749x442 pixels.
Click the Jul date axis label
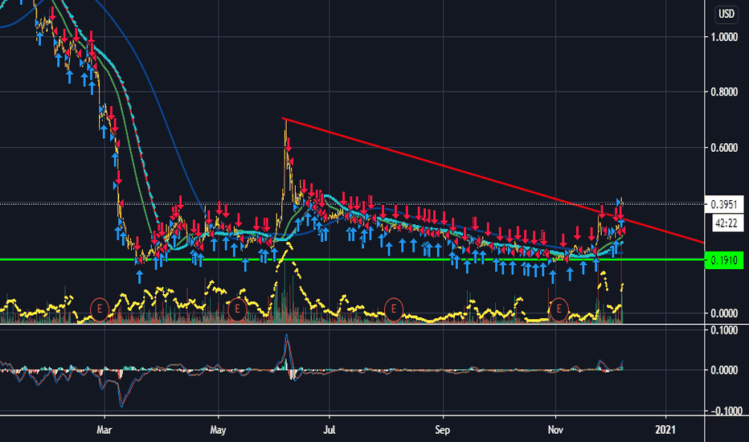(x=329, y=430)
